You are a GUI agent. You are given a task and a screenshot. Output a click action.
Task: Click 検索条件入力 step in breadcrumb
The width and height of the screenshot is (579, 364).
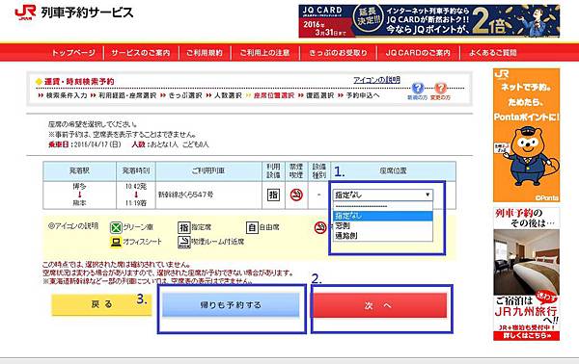tap(66, 95)
